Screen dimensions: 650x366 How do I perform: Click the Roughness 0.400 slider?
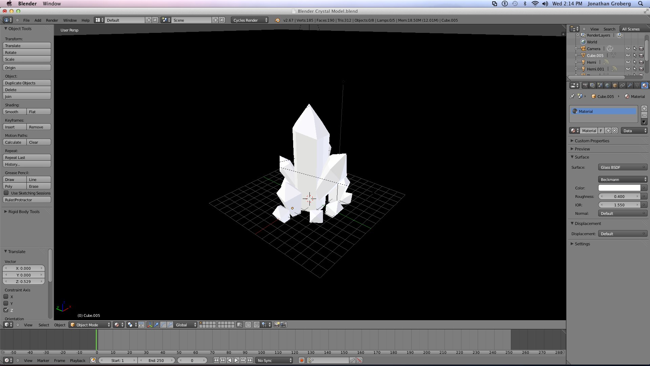tap(619, 197)
